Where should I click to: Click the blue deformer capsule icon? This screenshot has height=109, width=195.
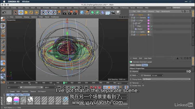pyautogui.click(x=103, y=12)
